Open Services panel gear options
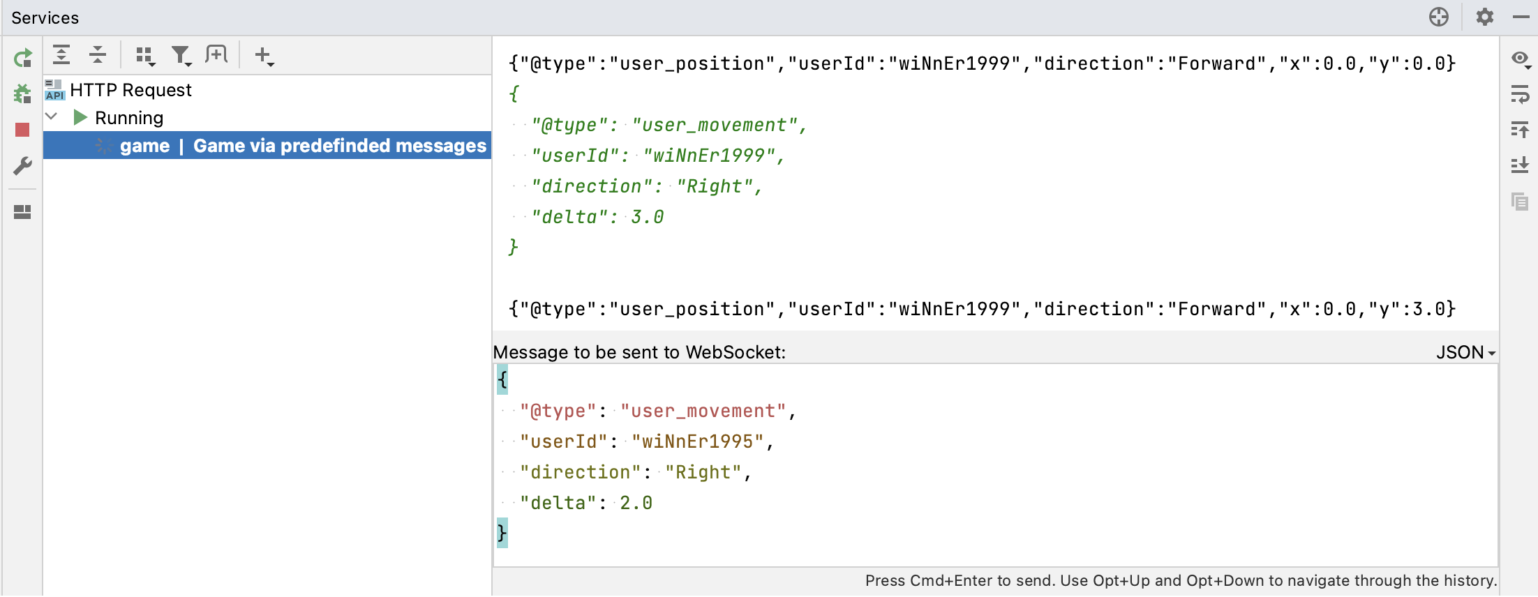Image resolution: width=1538 pixels, height=597 pixels. (x=1484, y=17)
